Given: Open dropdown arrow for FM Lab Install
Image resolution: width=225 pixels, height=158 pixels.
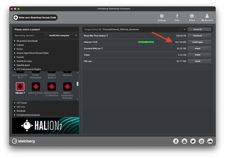Looking at the screenshot, I should tap(209, 61).
